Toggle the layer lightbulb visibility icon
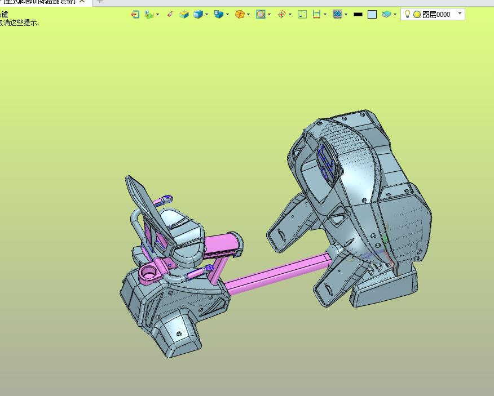 pos(407,14)
